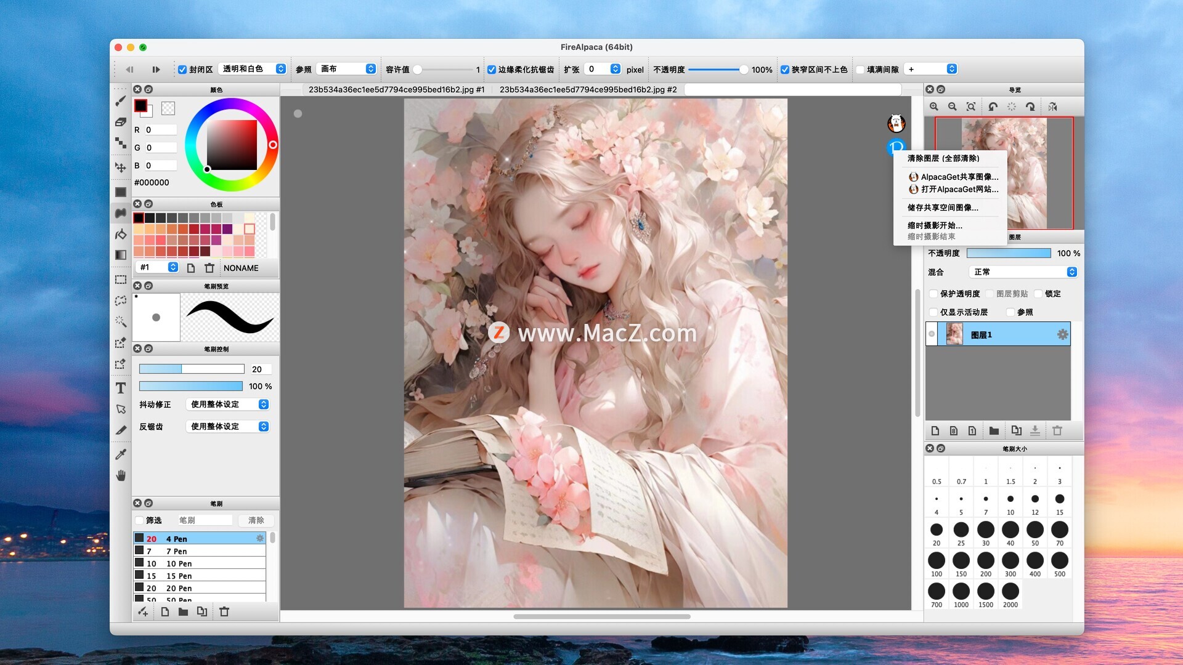Enable the 参照 layer checkbox
This screenshot has height=665, width=1183.
click(1010, 312)
